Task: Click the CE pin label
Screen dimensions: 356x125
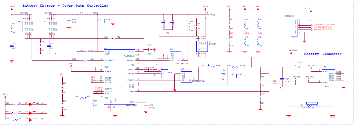Action: pyautogui.click(x=107, y=67)
